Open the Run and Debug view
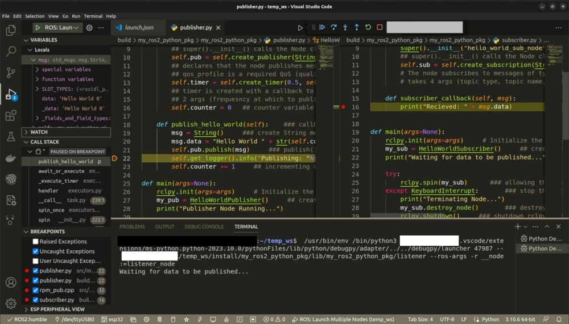The image size is (569, 324). click(x=11, y=95)
